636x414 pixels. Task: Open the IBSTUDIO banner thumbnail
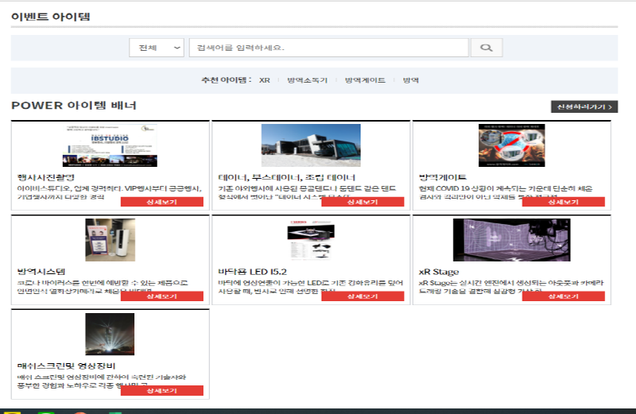pos(111,145)
